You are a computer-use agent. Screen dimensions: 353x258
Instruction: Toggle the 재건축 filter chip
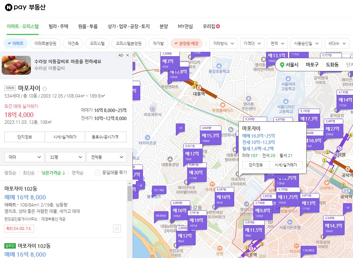pos(73,43)
